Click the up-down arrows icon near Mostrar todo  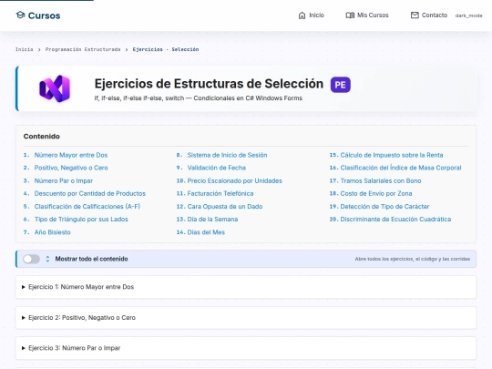(47, 259)
